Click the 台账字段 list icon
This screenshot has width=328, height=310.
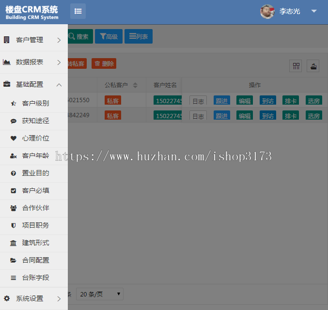point(14,278)
